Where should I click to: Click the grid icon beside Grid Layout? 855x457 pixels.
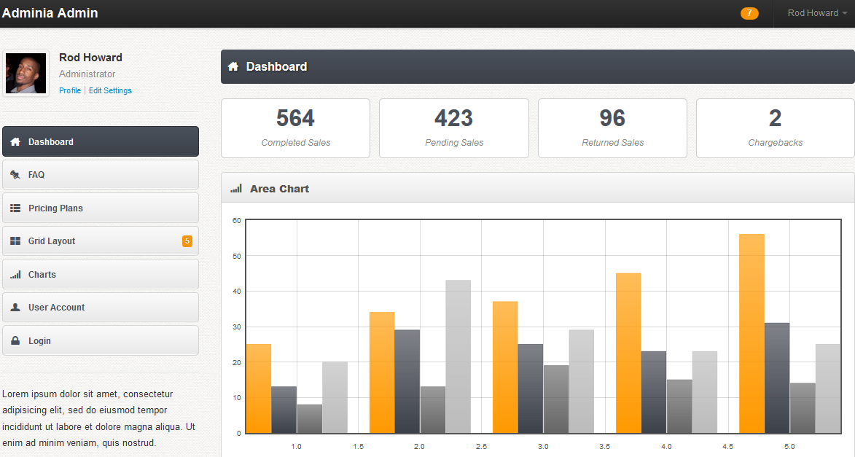[15, 241]
